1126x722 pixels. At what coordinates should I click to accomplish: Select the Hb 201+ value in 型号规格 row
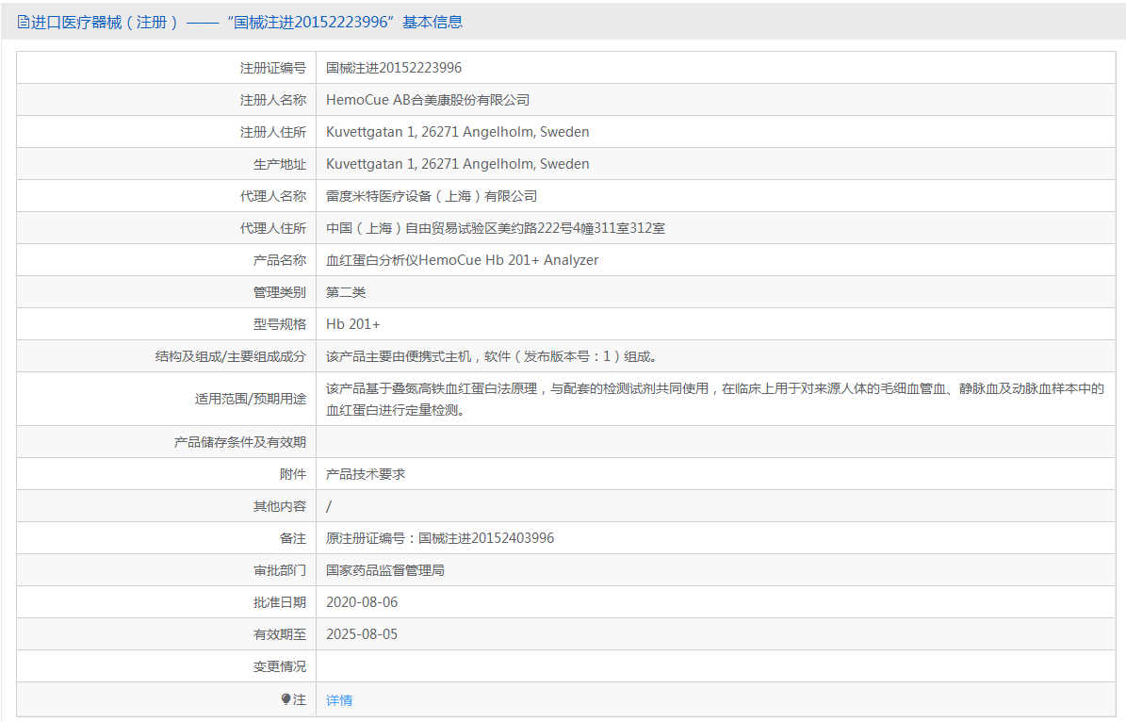pos(353,324)
